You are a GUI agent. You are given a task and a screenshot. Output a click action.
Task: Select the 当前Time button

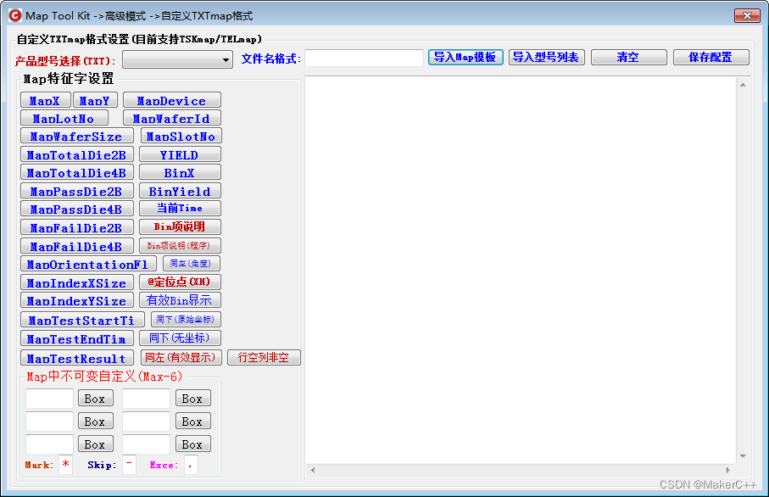pos(180,209)
